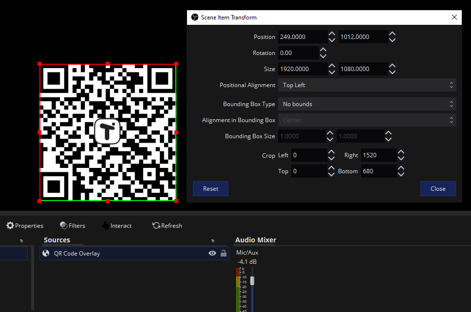
Task: Decrease Size width with down arrow
Action: point(332,72)
